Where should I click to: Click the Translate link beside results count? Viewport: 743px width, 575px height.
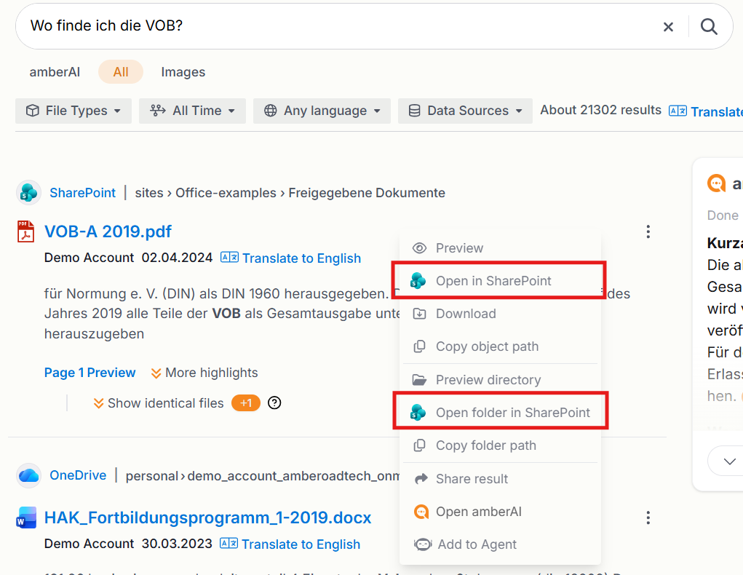(706, 111)
